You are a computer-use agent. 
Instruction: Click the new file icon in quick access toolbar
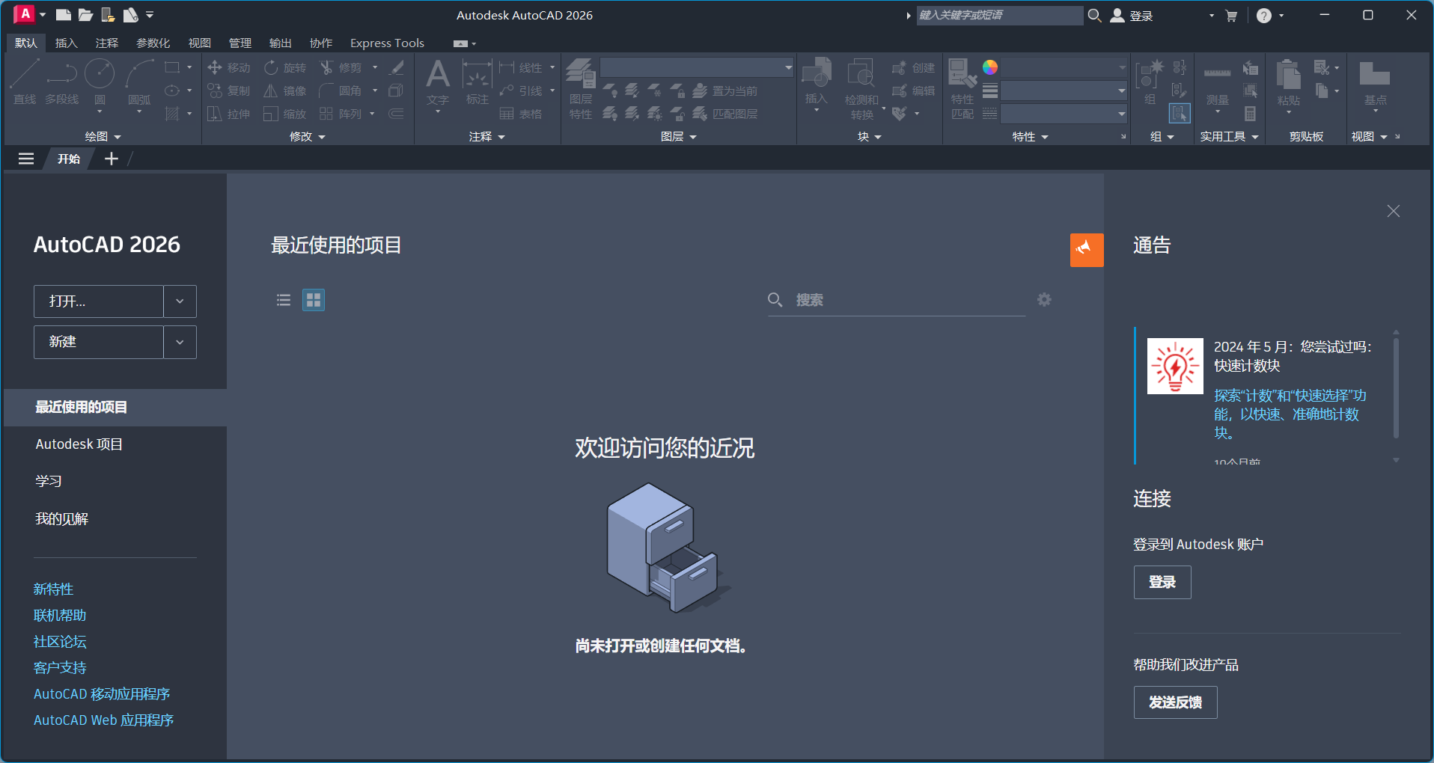[x=64, y=15]
